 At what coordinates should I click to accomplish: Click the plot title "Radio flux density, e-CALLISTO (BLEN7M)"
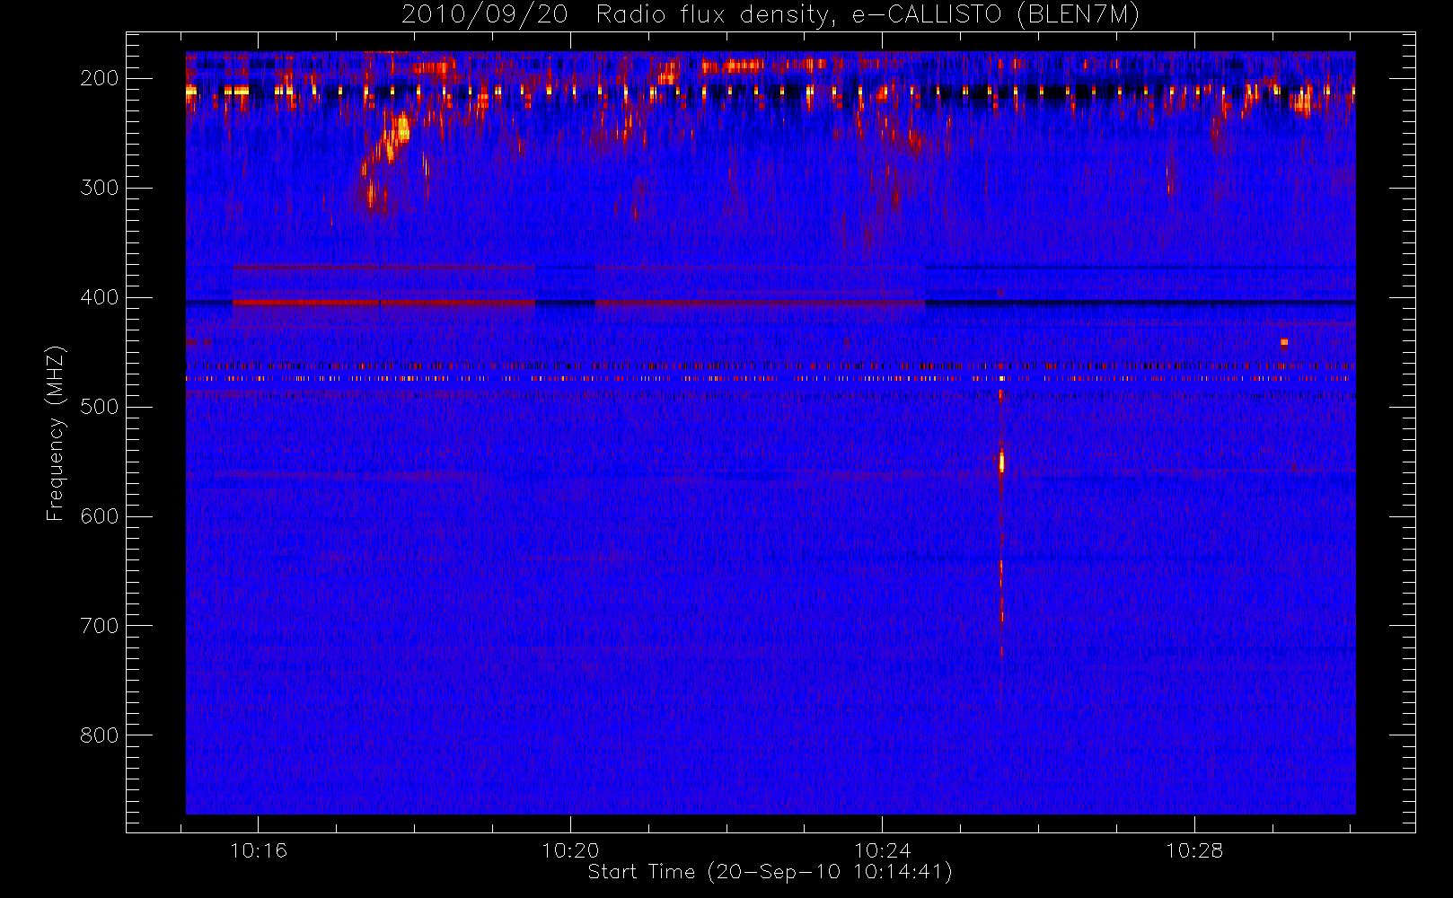867,15
